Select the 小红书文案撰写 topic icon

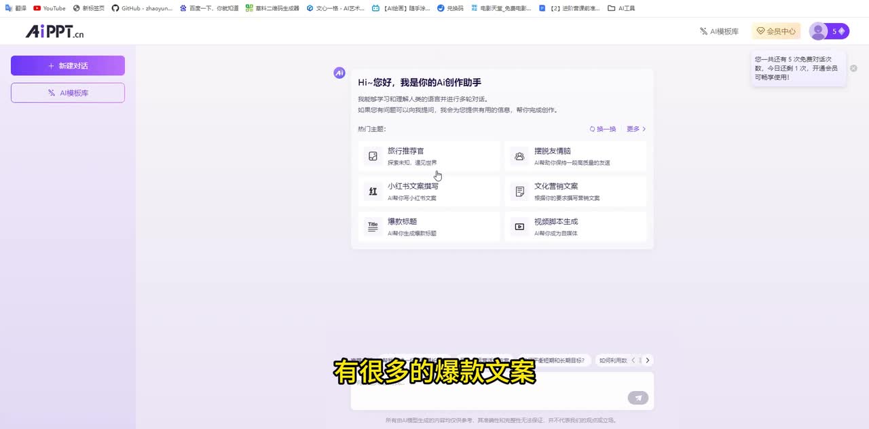[373, 191]
